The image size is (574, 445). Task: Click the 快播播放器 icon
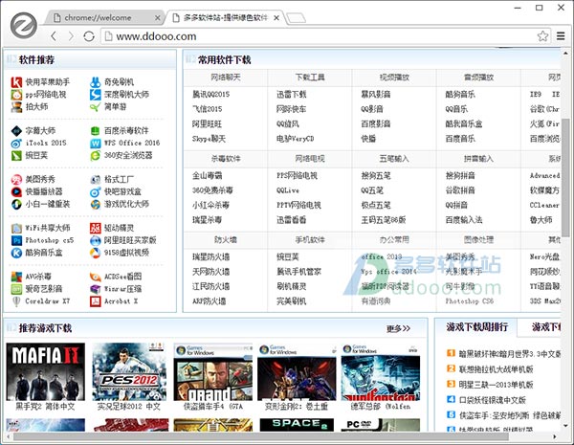(16, 192)
